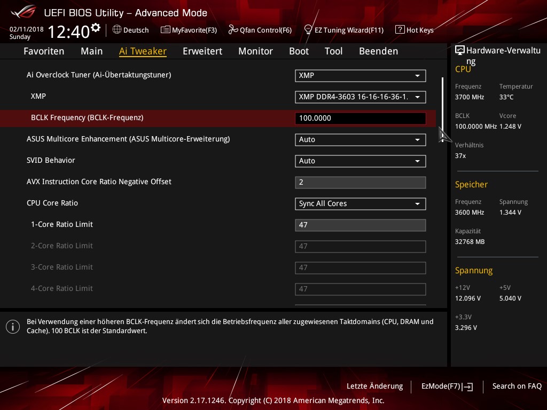Screen dimensions: 547x410
Task: Click CPU frequency 3700 MHz value
Action: click(x=469, y=97)
